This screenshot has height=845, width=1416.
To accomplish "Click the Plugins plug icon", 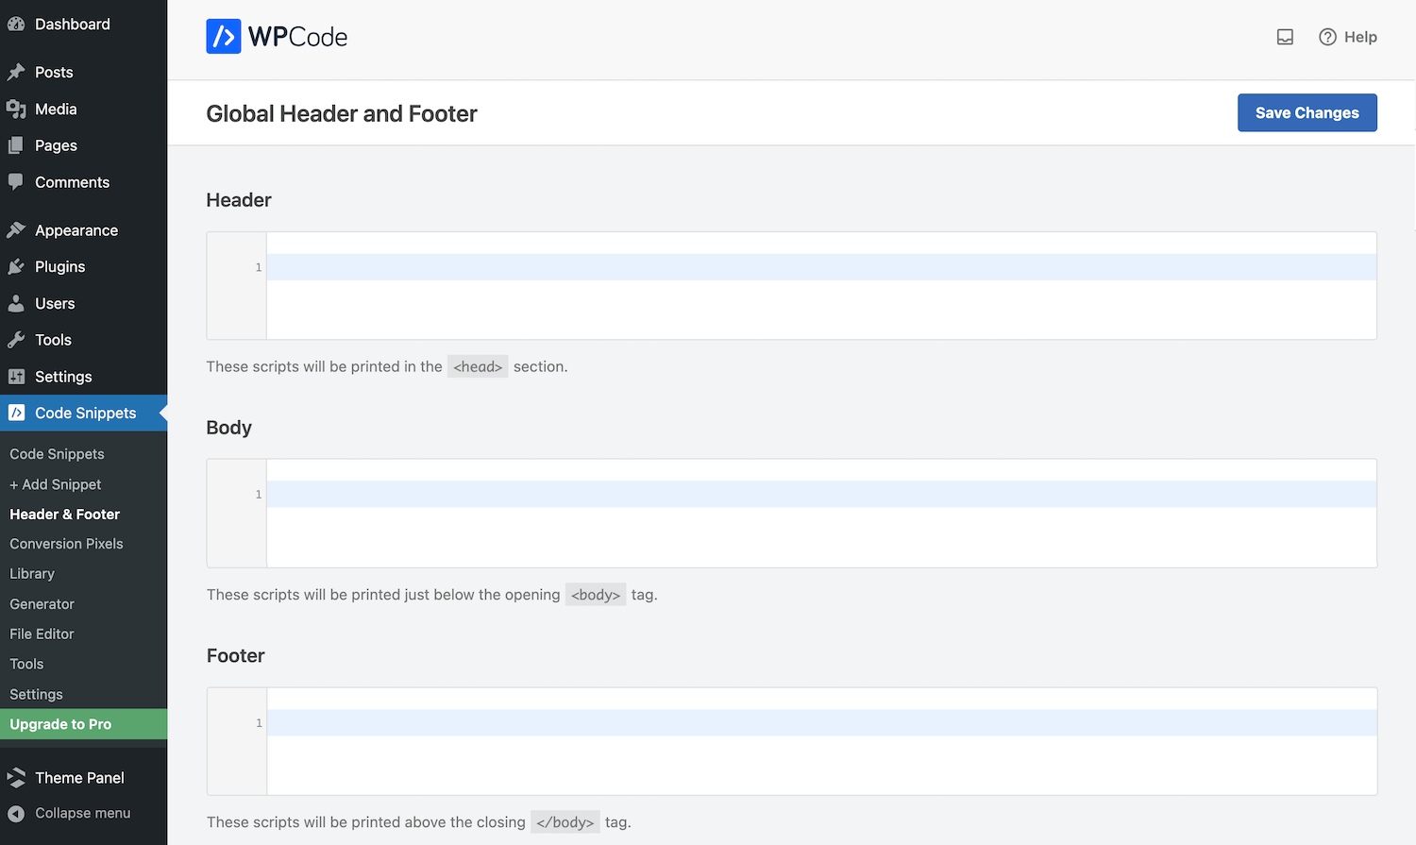I will click(16, 267).
